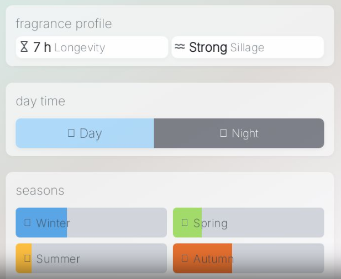Click the icon inside the Winter bar
The width and height of the screenshot is (341, 279).
(x=28, y=223)
